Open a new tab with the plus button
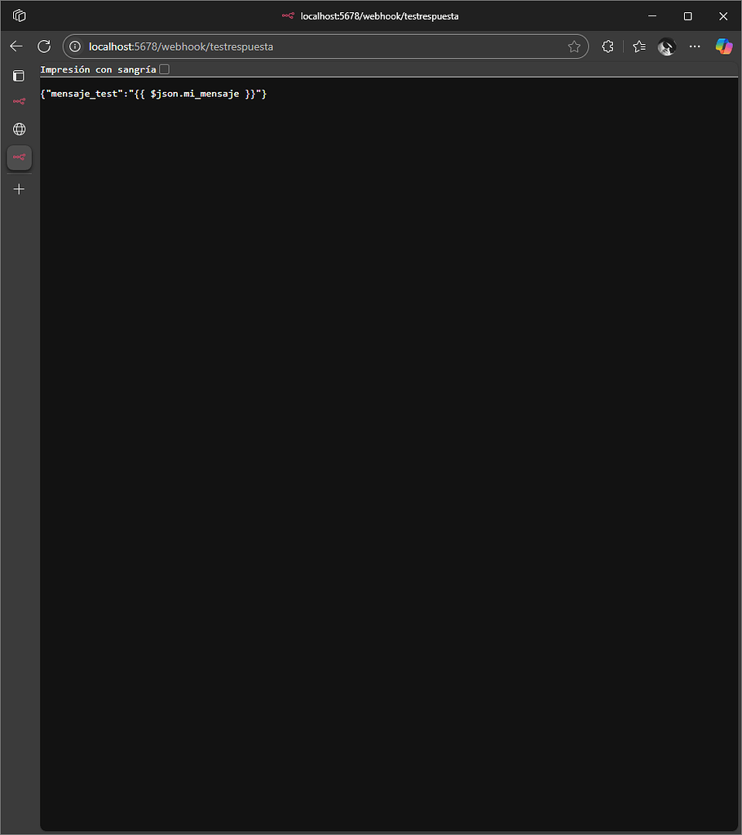 19,188
